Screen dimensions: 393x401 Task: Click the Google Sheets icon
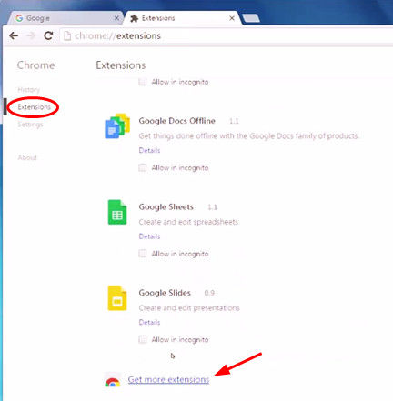[x=117, y=212]
